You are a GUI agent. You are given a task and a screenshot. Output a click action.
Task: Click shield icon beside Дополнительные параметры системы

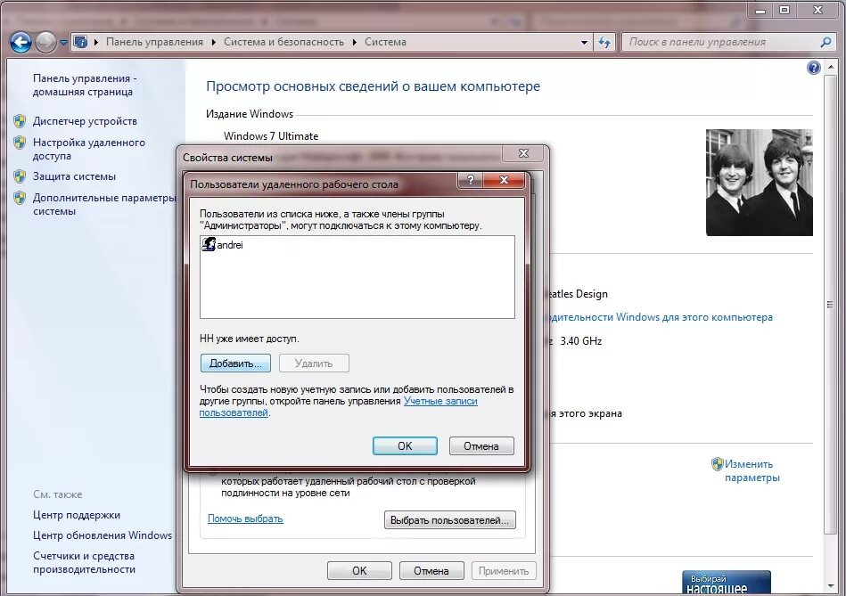(20, 198)
